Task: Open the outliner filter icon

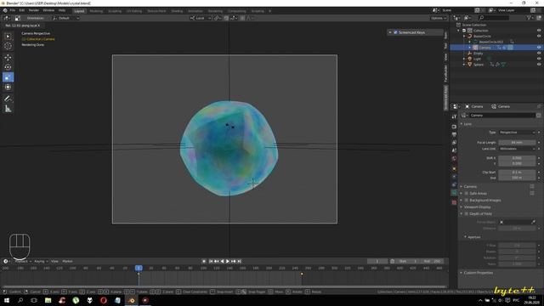Action: point(530,18)
